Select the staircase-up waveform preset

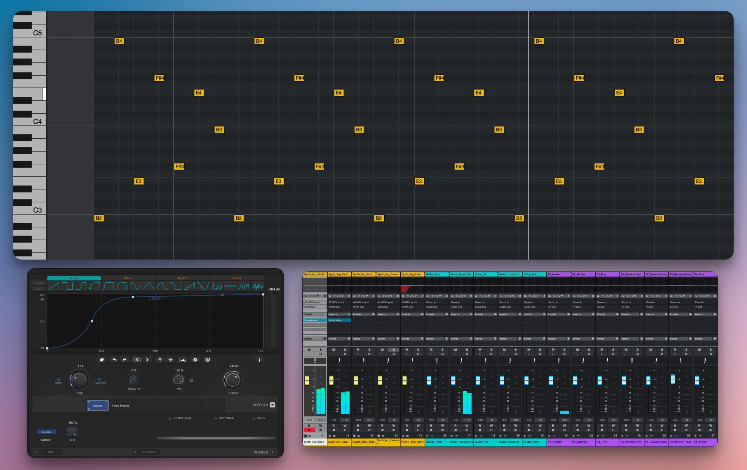tap(189, 286)
